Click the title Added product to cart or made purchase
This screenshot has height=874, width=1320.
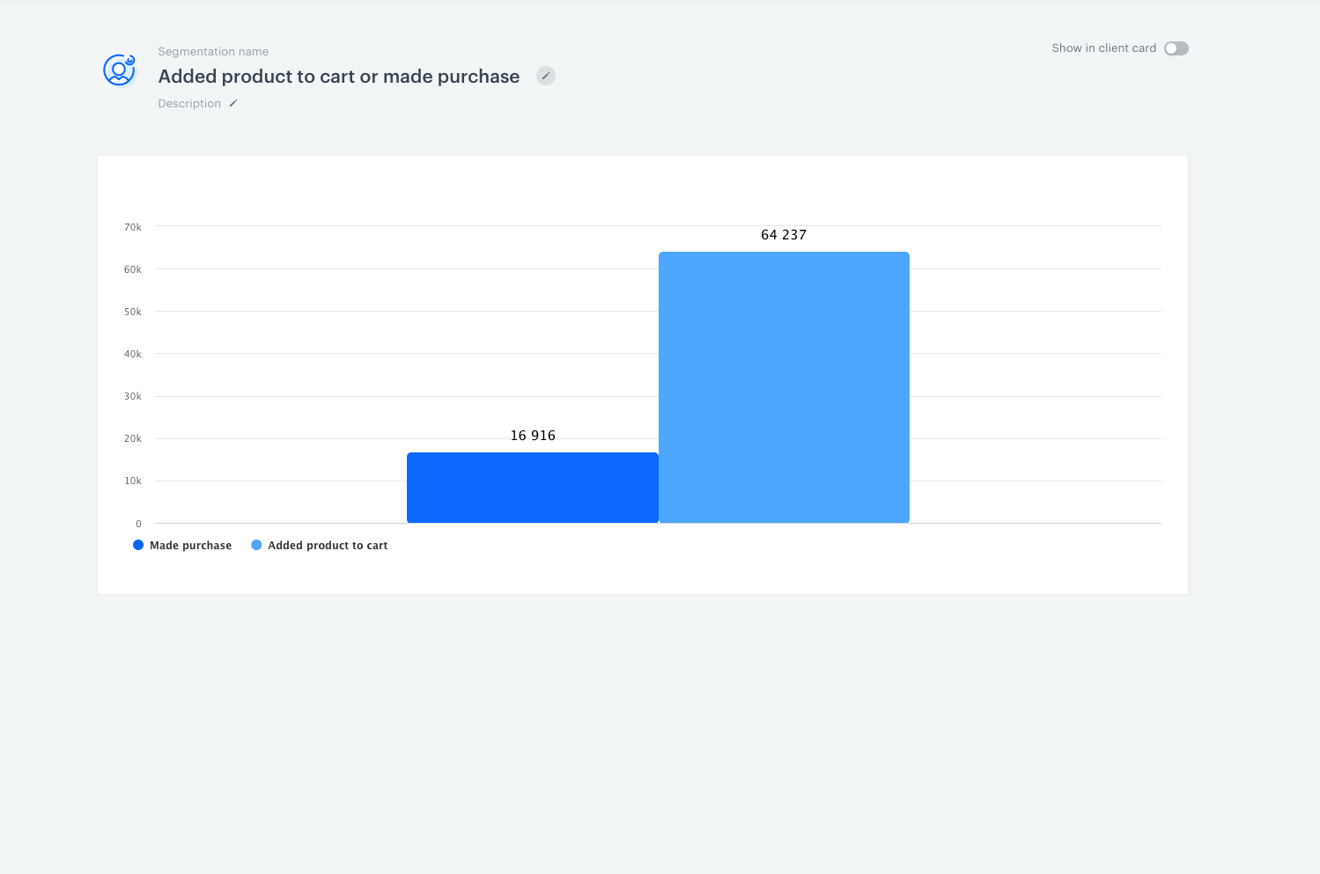pyautogui.click(x=338, y=77)
